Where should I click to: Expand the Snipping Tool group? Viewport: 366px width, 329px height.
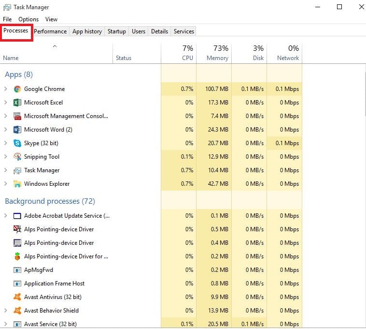point(6,157)
